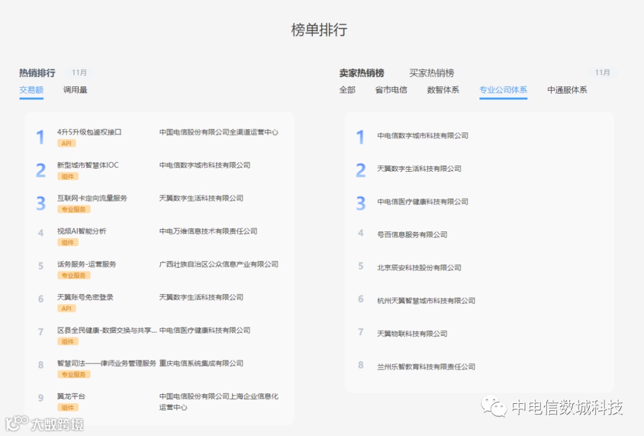Open seller rank 1 中电信数字城市科技有限公司
644x436 pixels.
pos(423,135)
